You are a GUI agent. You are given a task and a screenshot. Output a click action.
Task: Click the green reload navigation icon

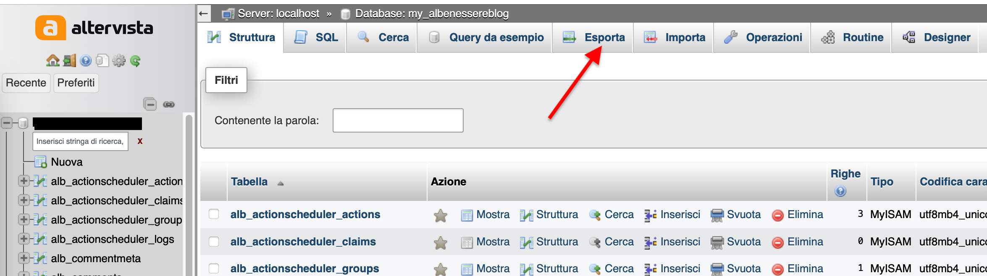click(x=135, y=61)
